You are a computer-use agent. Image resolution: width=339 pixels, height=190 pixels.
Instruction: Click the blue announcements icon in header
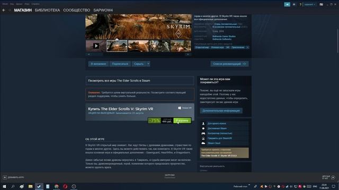tap(287, 4)
